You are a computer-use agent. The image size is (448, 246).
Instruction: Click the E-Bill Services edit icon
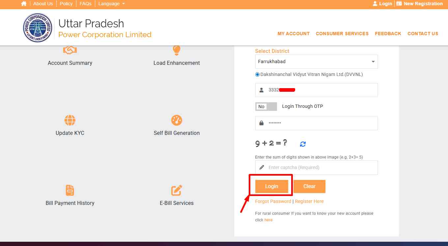tap(177, 190)
